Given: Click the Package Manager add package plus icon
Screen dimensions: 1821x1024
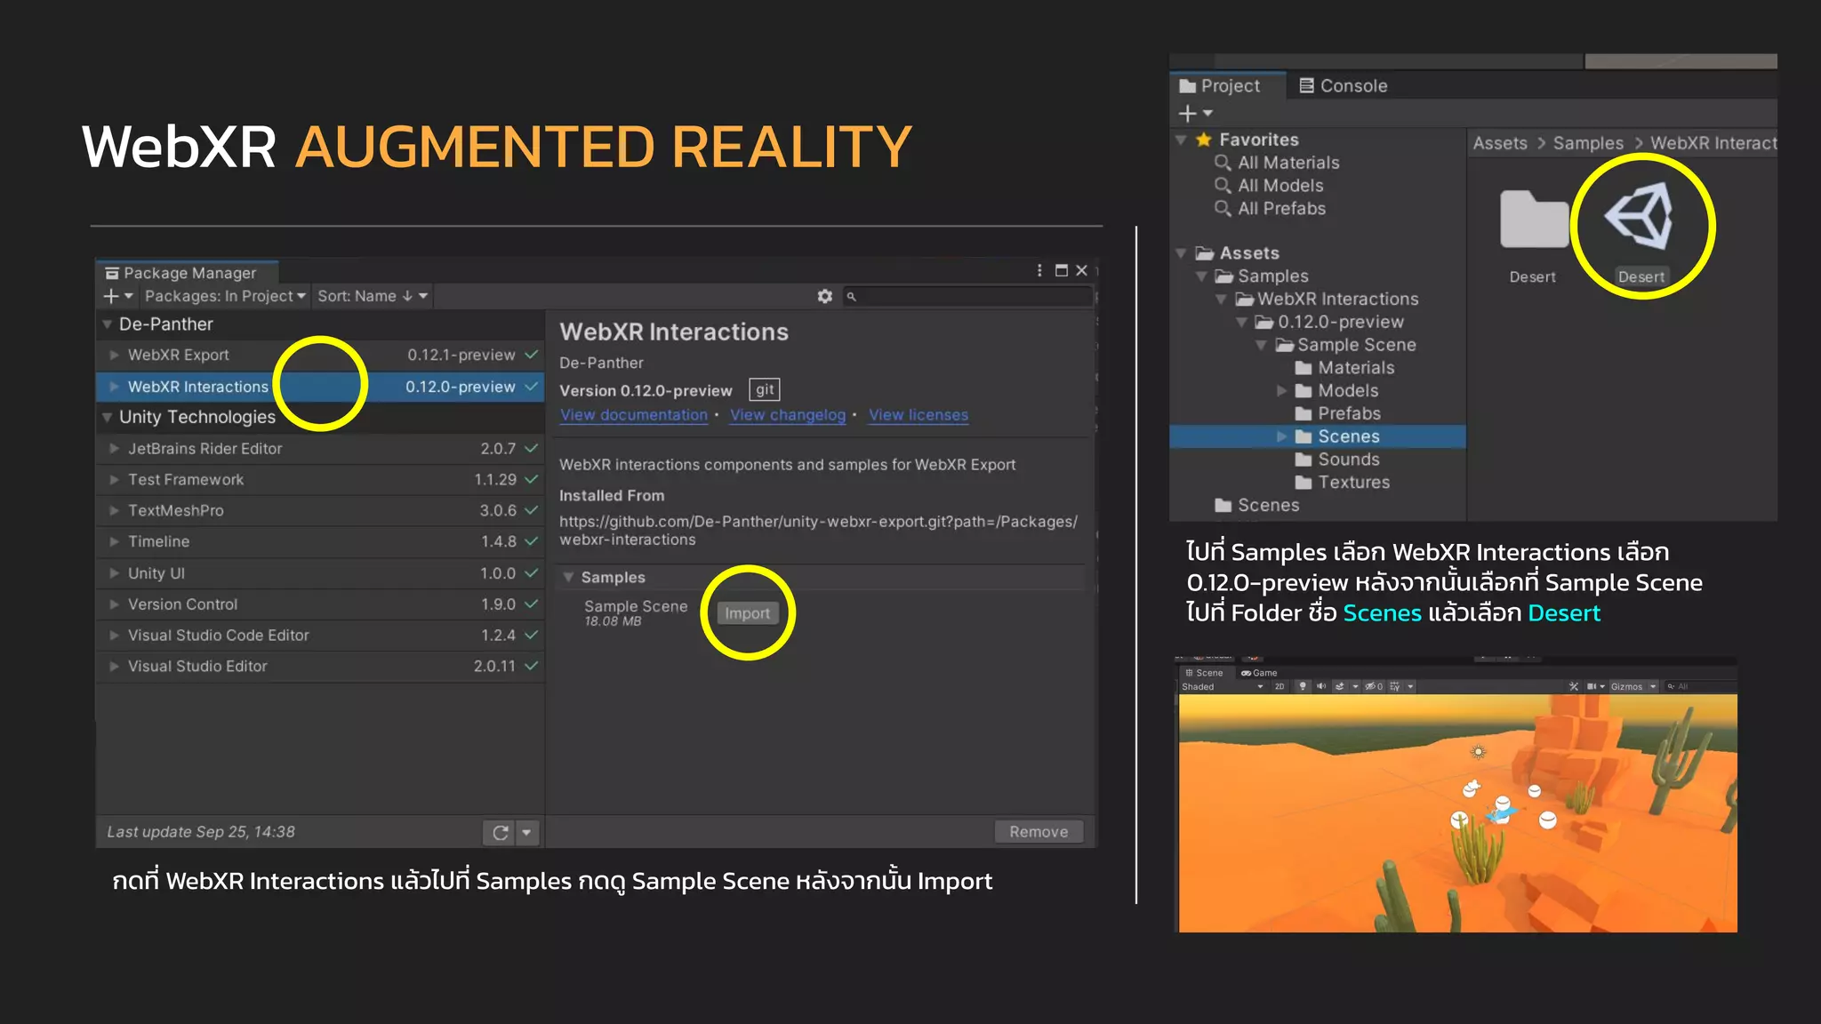Looking at the screenshot, I should (x=111, y=296).
